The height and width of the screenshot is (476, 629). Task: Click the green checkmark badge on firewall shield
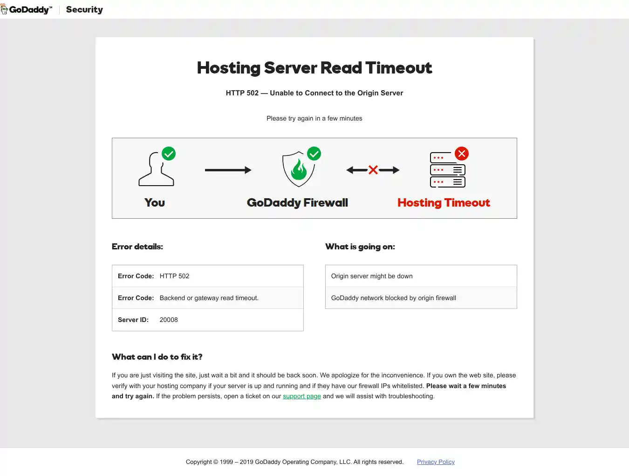314,154
